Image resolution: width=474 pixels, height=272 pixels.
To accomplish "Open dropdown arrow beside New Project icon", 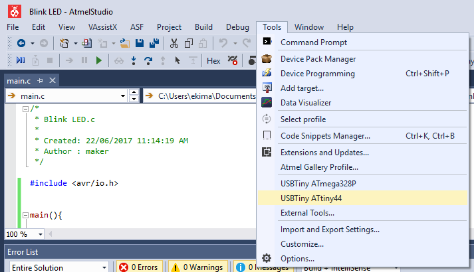I will click(x=76, y=43).
